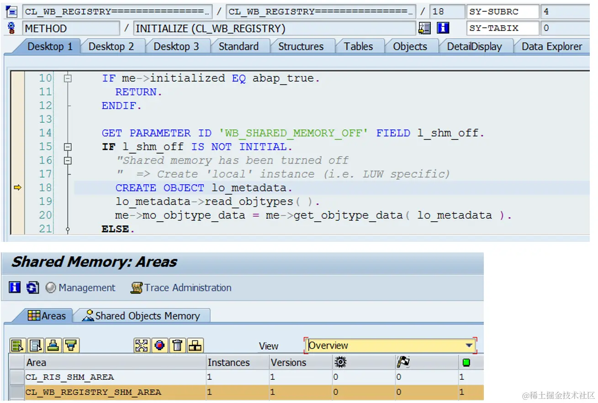Click the Details icon in the ALV toolbar

point(18,346)
